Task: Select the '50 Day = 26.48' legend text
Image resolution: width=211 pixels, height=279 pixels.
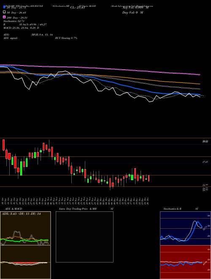Action: tap(16, 12)
